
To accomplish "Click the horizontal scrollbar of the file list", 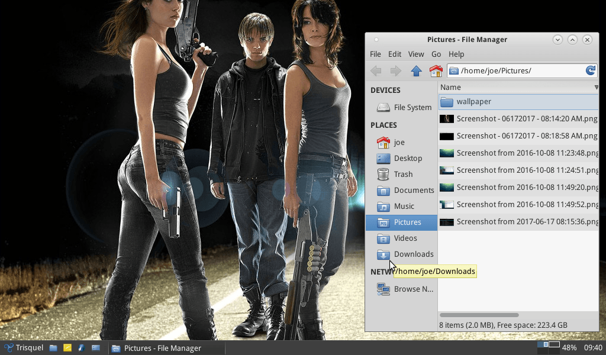I will (479, 315).
